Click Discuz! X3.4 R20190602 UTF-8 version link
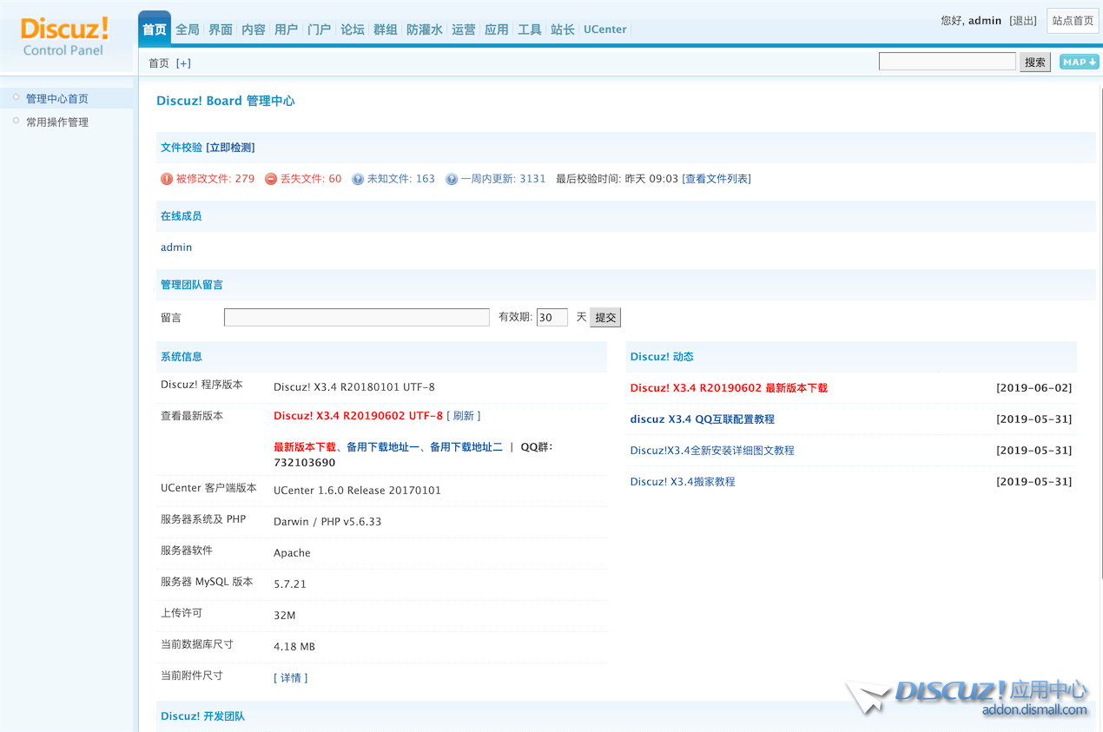 (358, 416)
